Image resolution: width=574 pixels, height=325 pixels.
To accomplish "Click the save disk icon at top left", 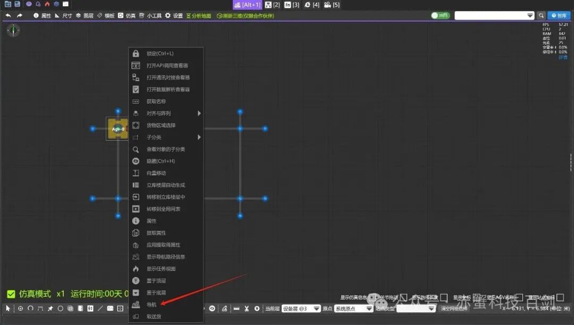I will [17, 4].
